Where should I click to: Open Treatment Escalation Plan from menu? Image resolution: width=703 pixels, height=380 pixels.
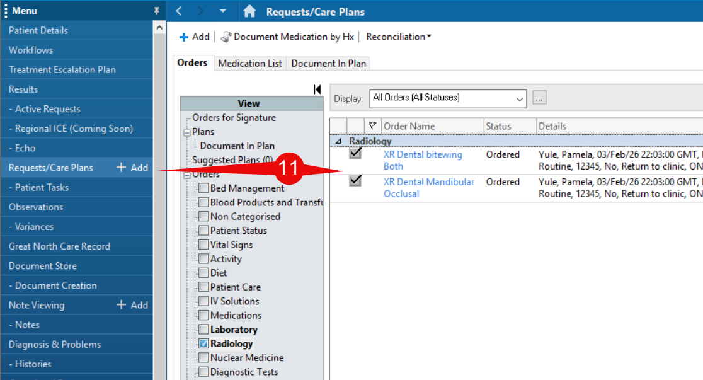tap(62, 69)
